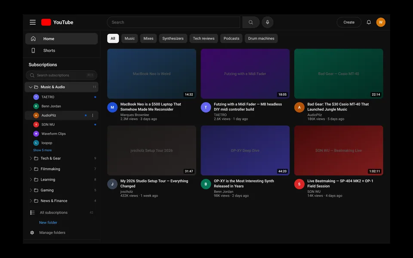Expand the Tech & Gear folder
The image size is (413, 258).
pyautogui.click(x=31, y=159)
